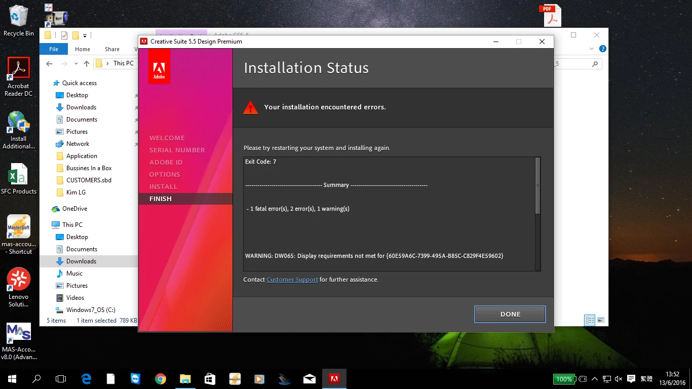Open Videos under This PC
The image size is (692, 389).
75,298
